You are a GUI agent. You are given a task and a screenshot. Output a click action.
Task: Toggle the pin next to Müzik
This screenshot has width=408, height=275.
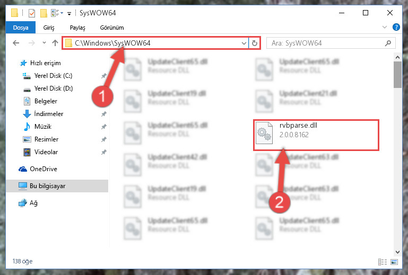tap(103, 127)
